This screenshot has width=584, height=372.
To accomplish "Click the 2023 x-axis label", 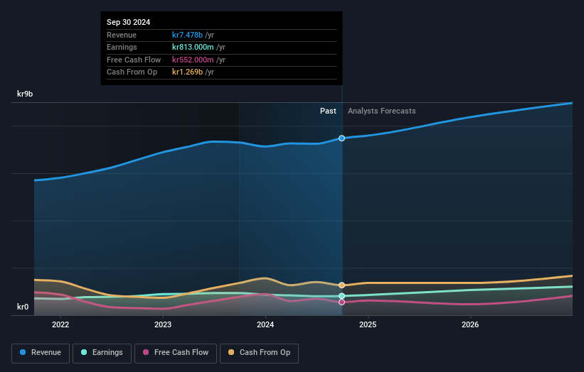I will tap(163, 324).
